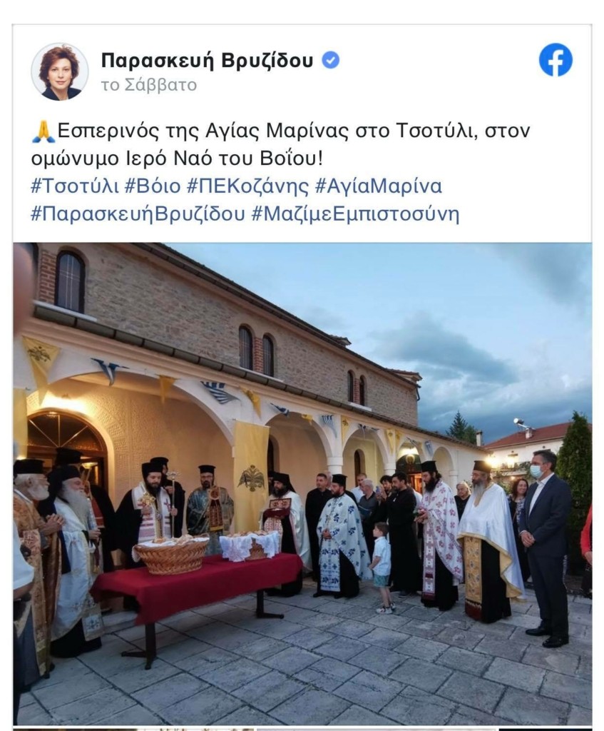
Task: Open Παρασκευή Βρυζίδου profile picture
Action: [60, 71]
